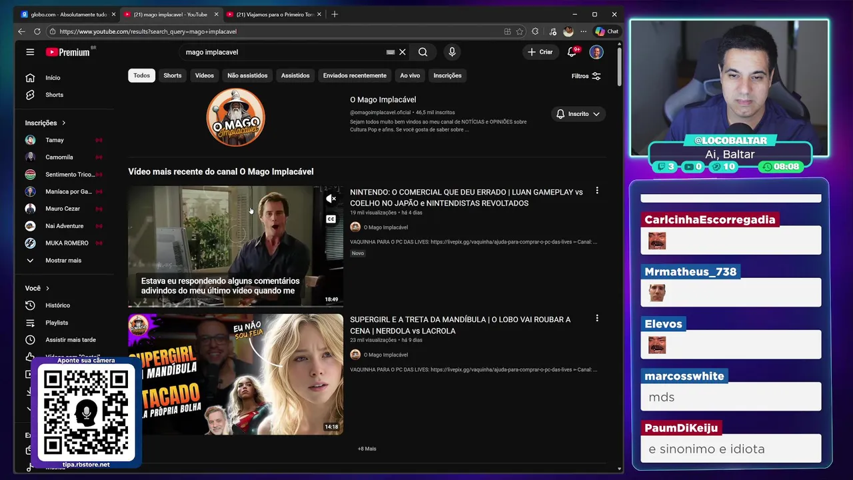Screen dimensions: 853x480
Task: Select the Enviados recentemente chip
Action: [x=355, y=75]
